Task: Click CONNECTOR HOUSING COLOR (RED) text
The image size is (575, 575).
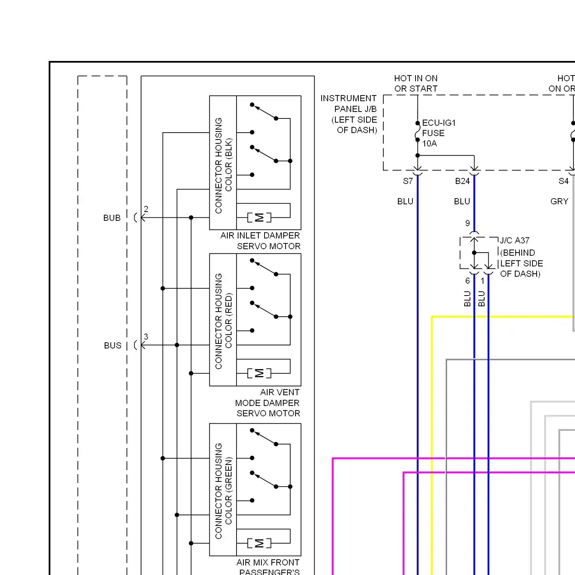Action: point(223,321)
